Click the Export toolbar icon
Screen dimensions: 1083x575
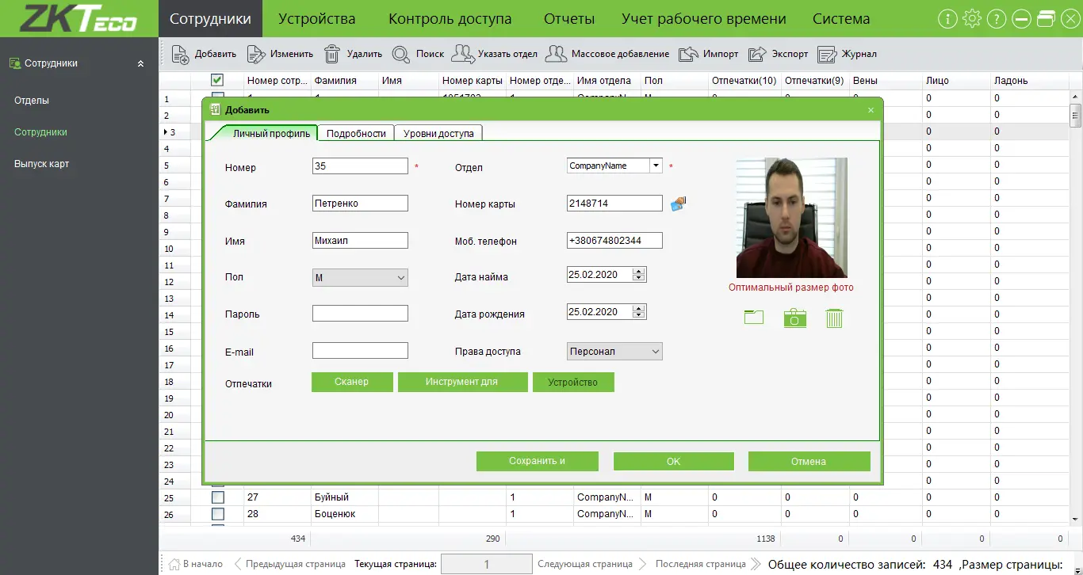(757, 54)
